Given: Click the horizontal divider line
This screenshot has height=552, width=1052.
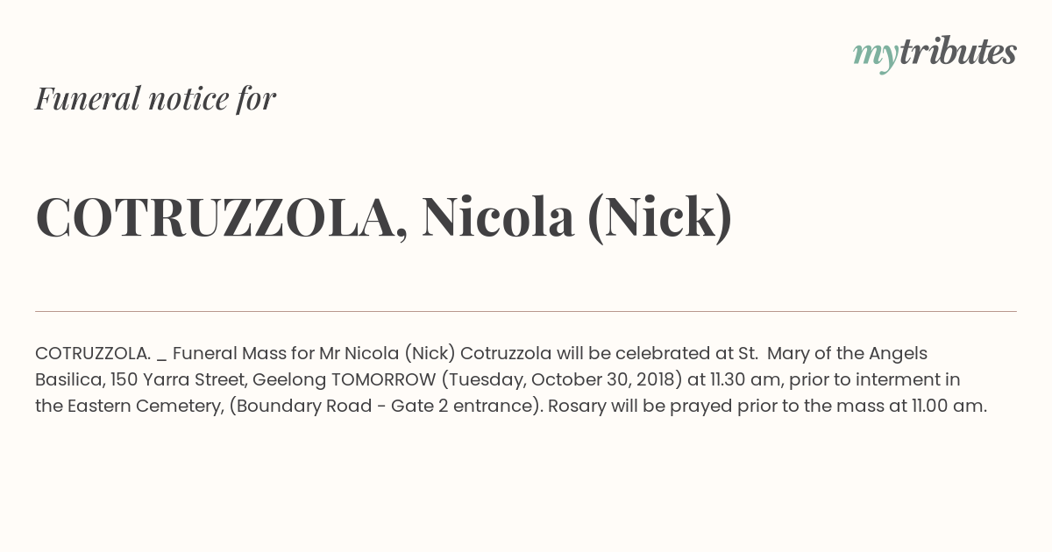Looking at the screenshot, I should pos(526,311).
